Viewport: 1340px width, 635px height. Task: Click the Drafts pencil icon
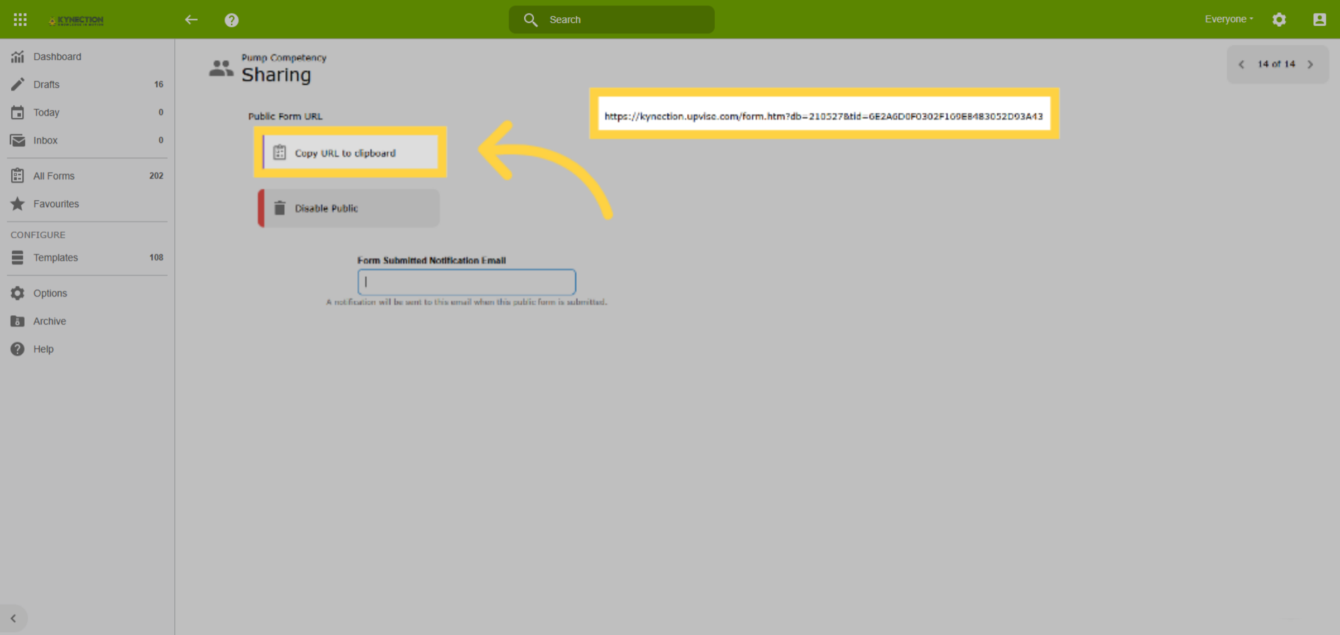tap(18, 84)
